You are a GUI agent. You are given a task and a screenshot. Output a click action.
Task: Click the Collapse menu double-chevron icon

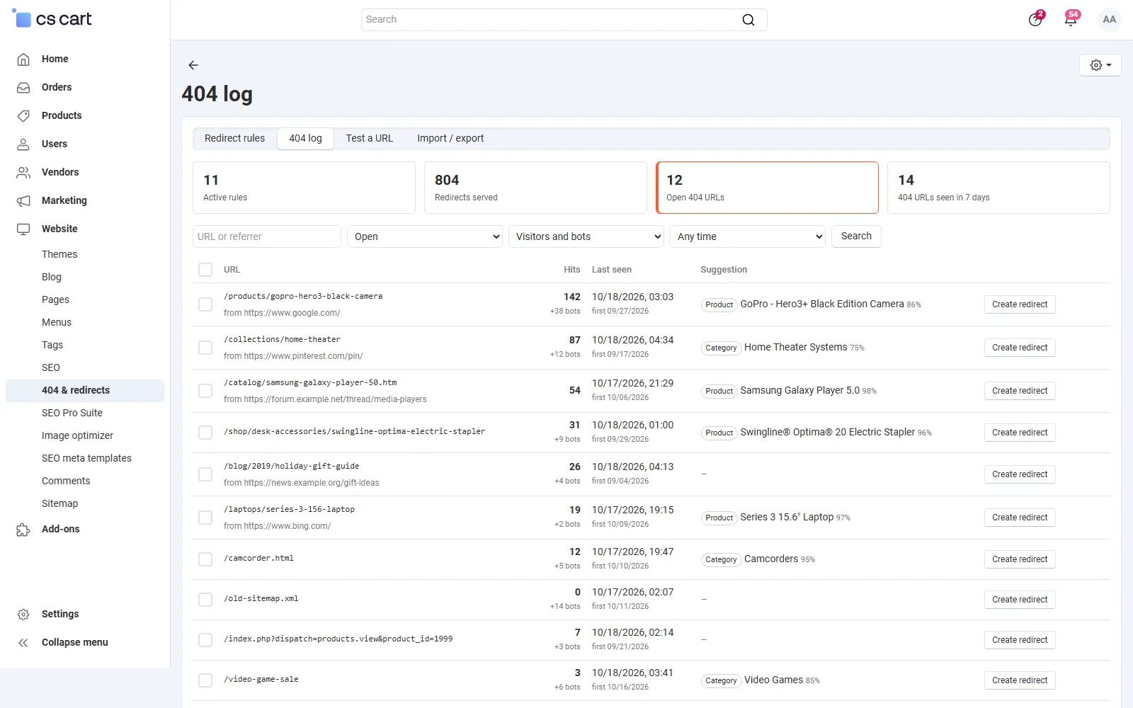coord(23,643)
